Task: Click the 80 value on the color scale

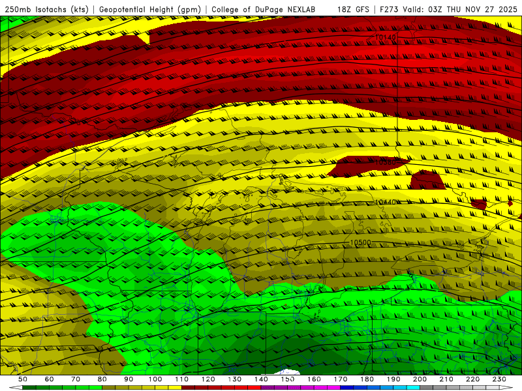Action: 102,379
